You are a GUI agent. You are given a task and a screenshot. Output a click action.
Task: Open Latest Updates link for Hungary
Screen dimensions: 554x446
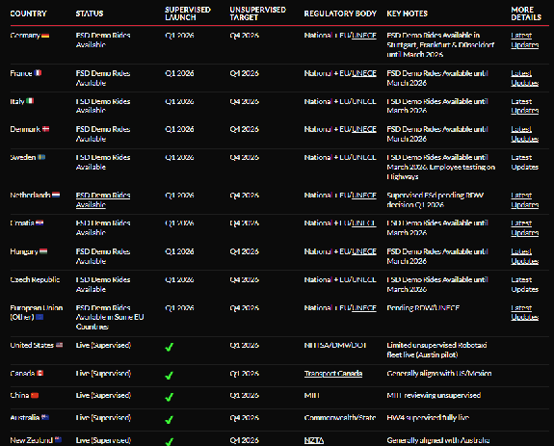click(x=525, y=256)
